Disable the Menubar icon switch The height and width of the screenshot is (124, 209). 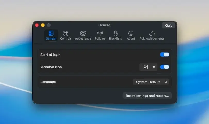pyautogui.click(x=165, y=67)
